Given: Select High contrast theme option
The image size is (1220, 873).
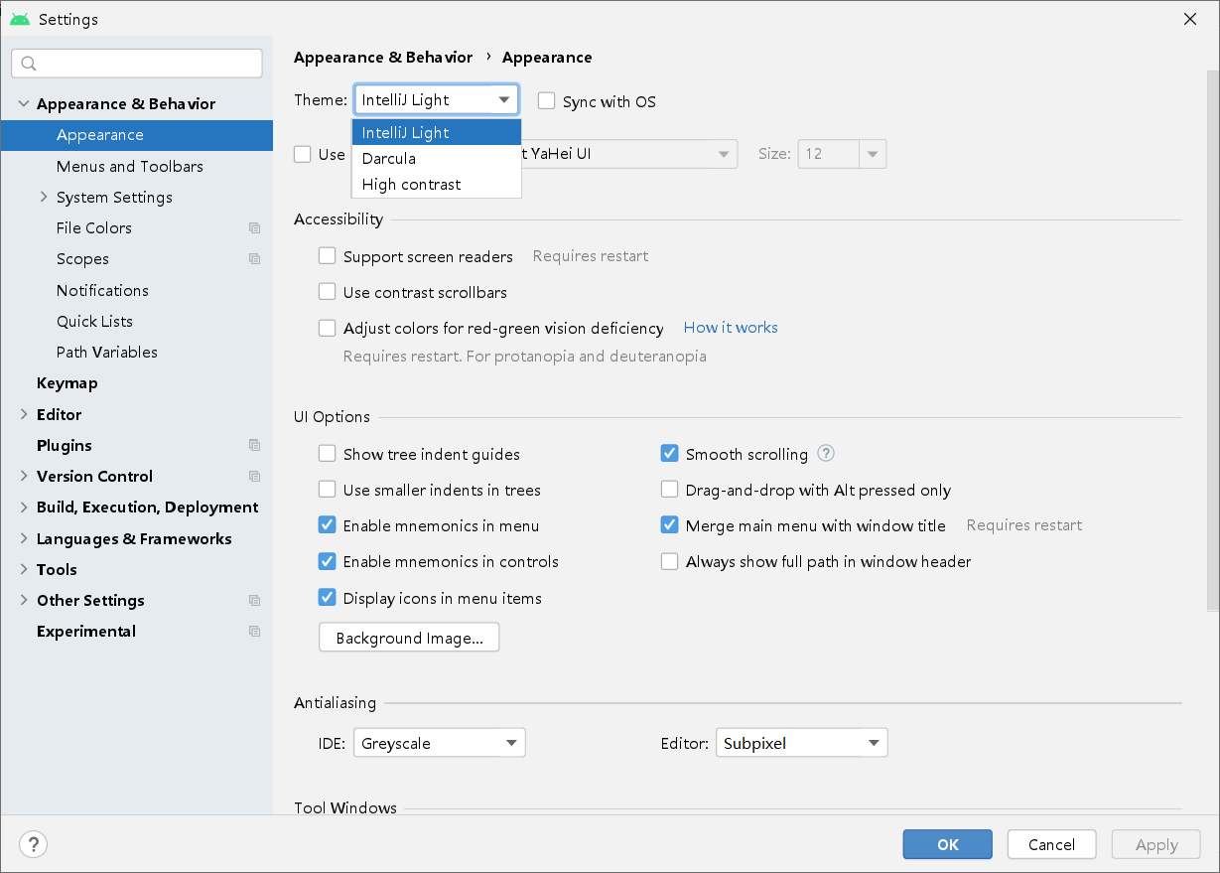Looking at the screenshot, I should [x=437, y=184].
